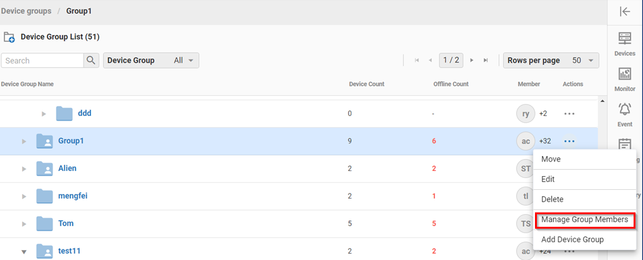
Task: Expand the mengfei group row
Action: 24,196
